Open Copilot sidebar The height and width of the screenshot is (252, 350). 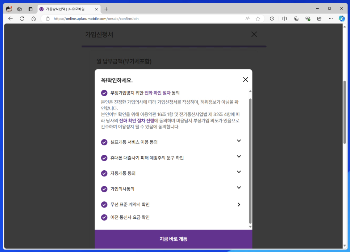pos(342,19)
